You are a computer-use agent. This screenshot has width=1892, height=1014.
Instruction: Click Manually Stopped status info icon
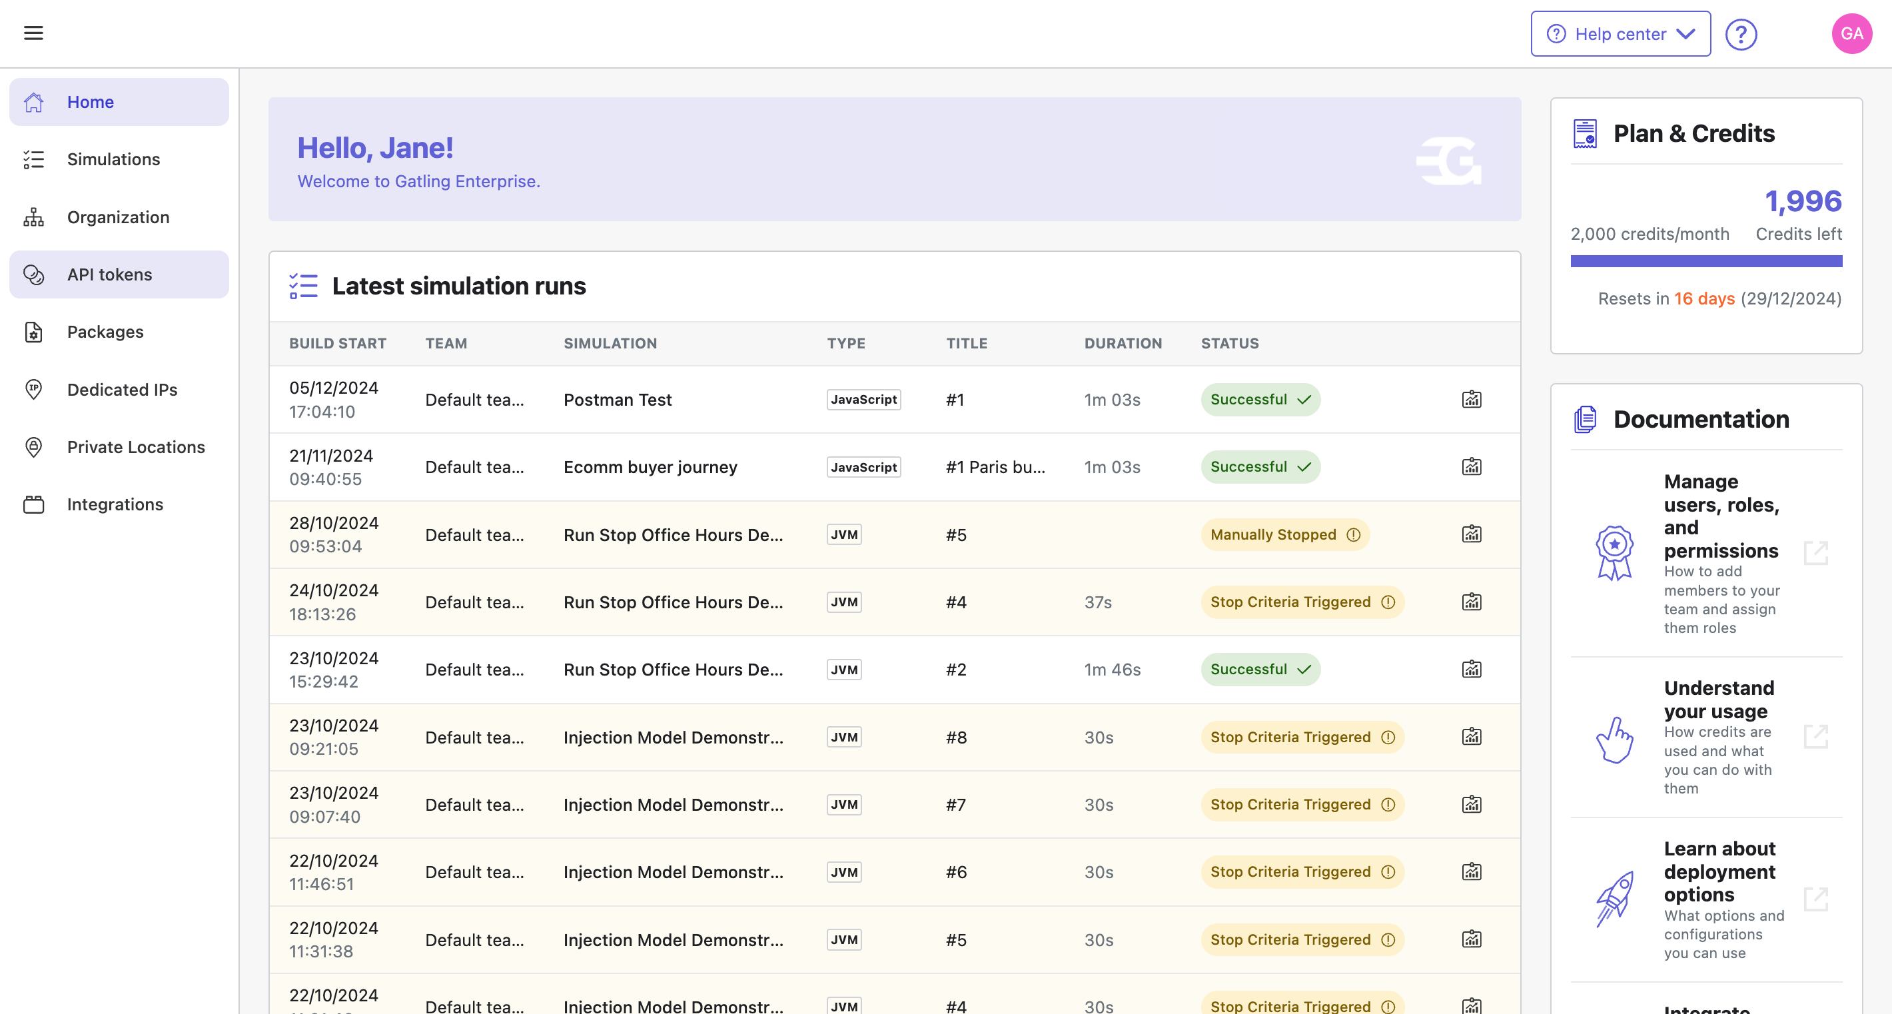point(1354,534)
